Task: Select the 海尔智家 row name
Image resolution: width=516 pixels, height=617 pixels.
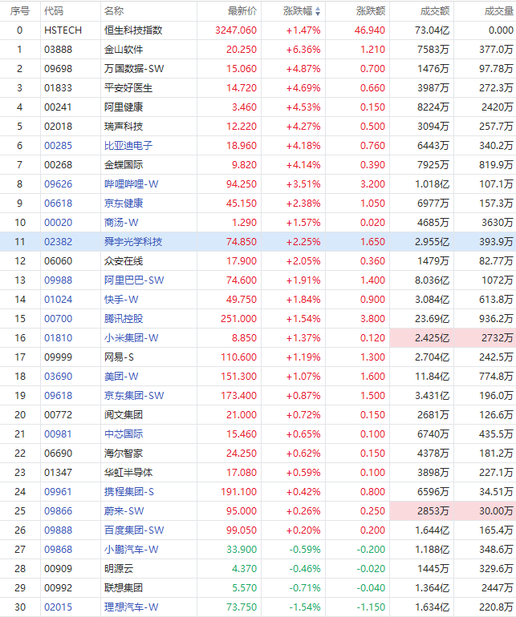Action: 124,454
